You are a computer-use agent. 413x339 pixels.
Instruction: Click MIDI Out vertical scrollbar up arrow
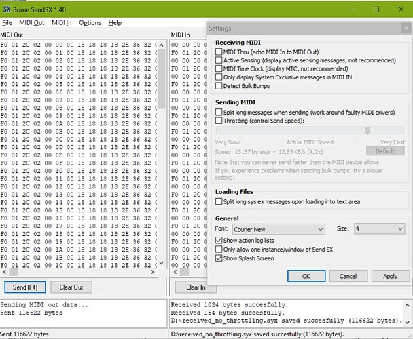point(162,45)
